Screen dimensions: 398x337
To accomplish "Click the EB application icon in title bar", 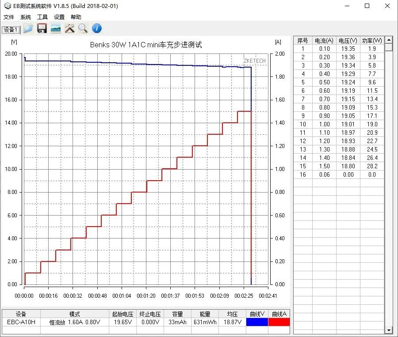I will pos(8,6).
